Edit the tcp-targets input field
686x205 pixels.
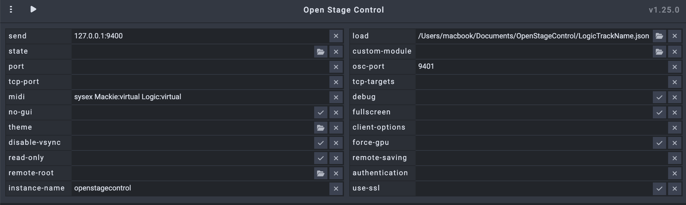point(541,82)
